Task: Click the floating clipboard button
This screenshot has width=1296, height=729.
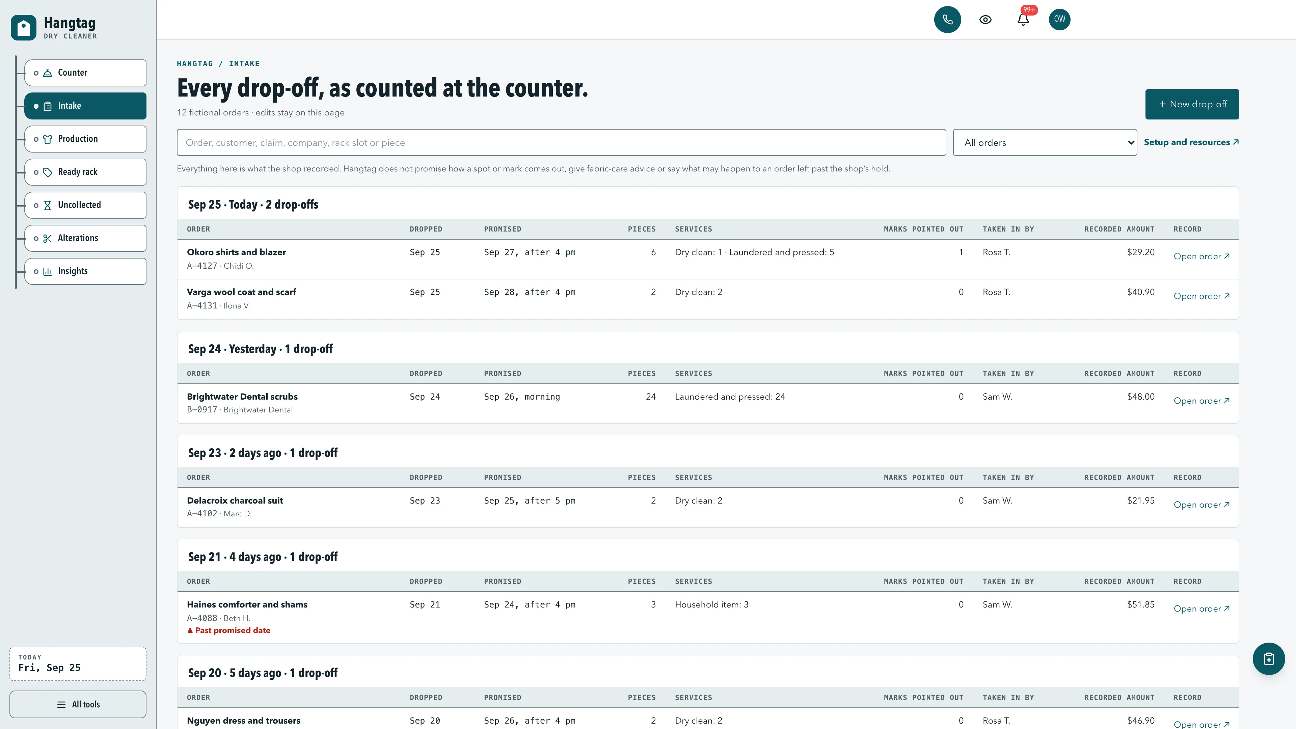Action: click(x=1268, y=658)
